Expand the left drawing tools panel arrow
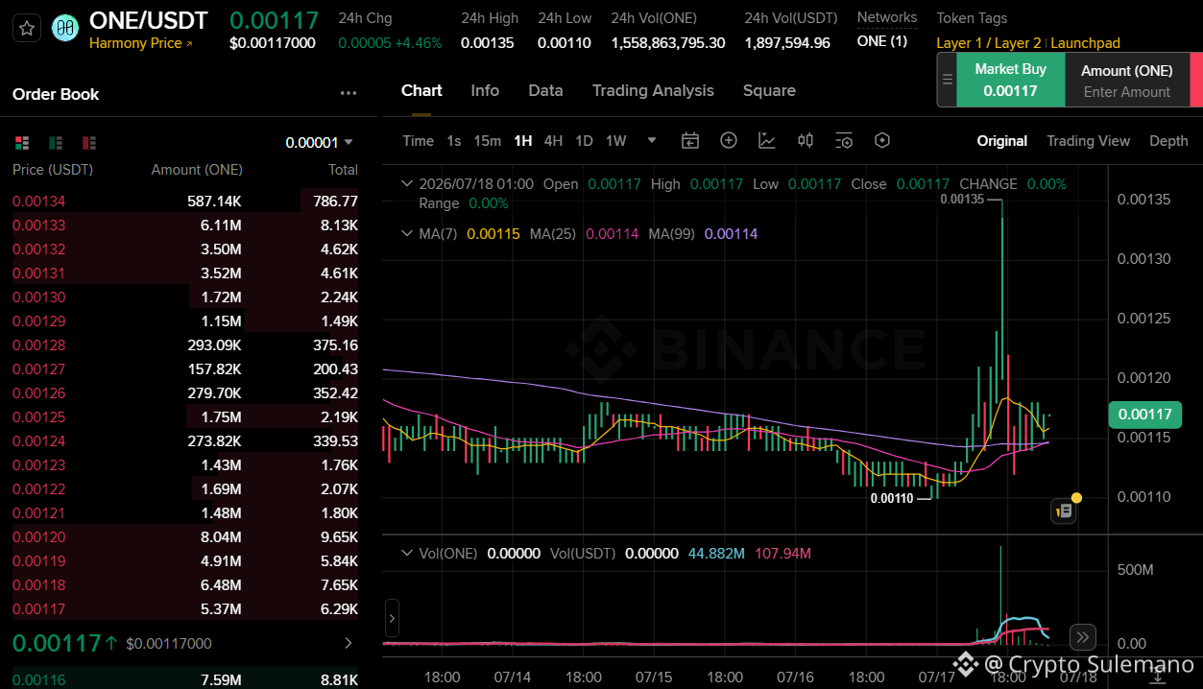The image size is (1203, 689). coord(391,617)
